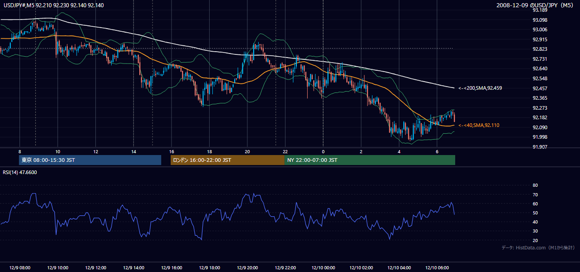Screen dimensions: 580x272
Task: Click the 60 level on RSI scale
Action: click(535, 204)
